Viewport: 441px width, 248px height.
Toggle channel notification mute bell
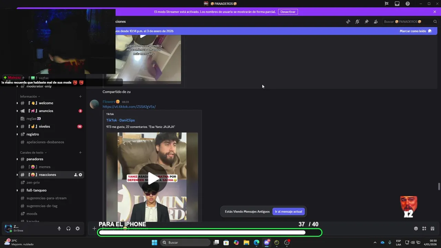tap(357, 22)
